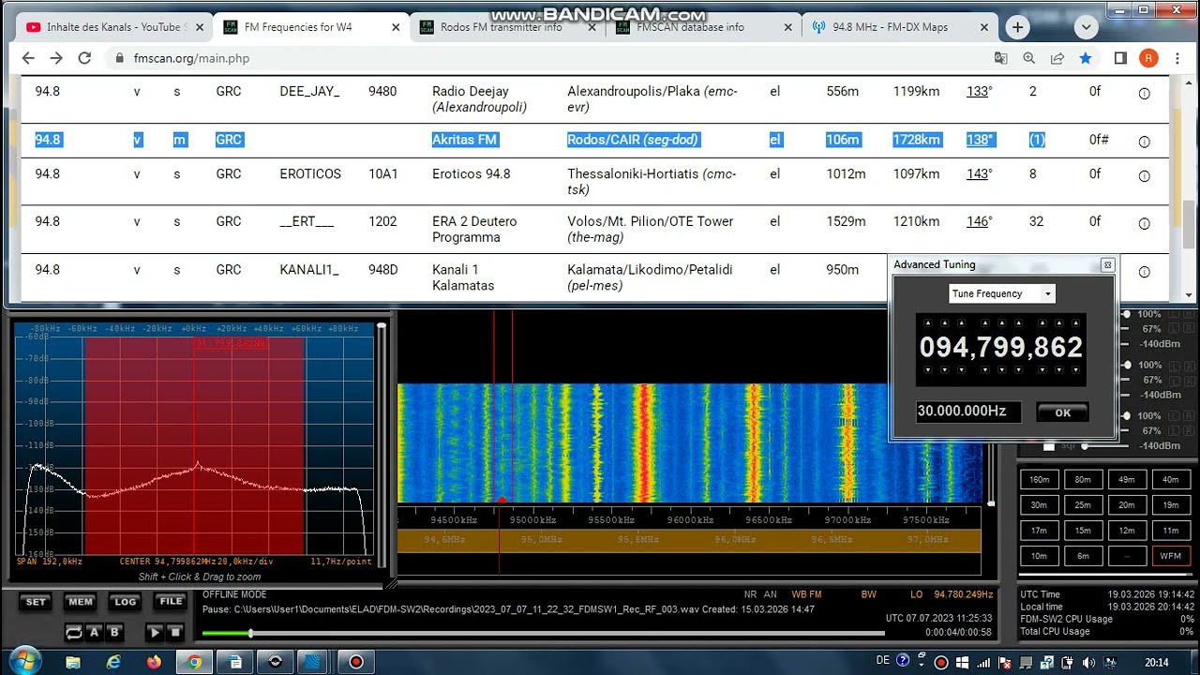Set loop marker A

click(94, 633)
